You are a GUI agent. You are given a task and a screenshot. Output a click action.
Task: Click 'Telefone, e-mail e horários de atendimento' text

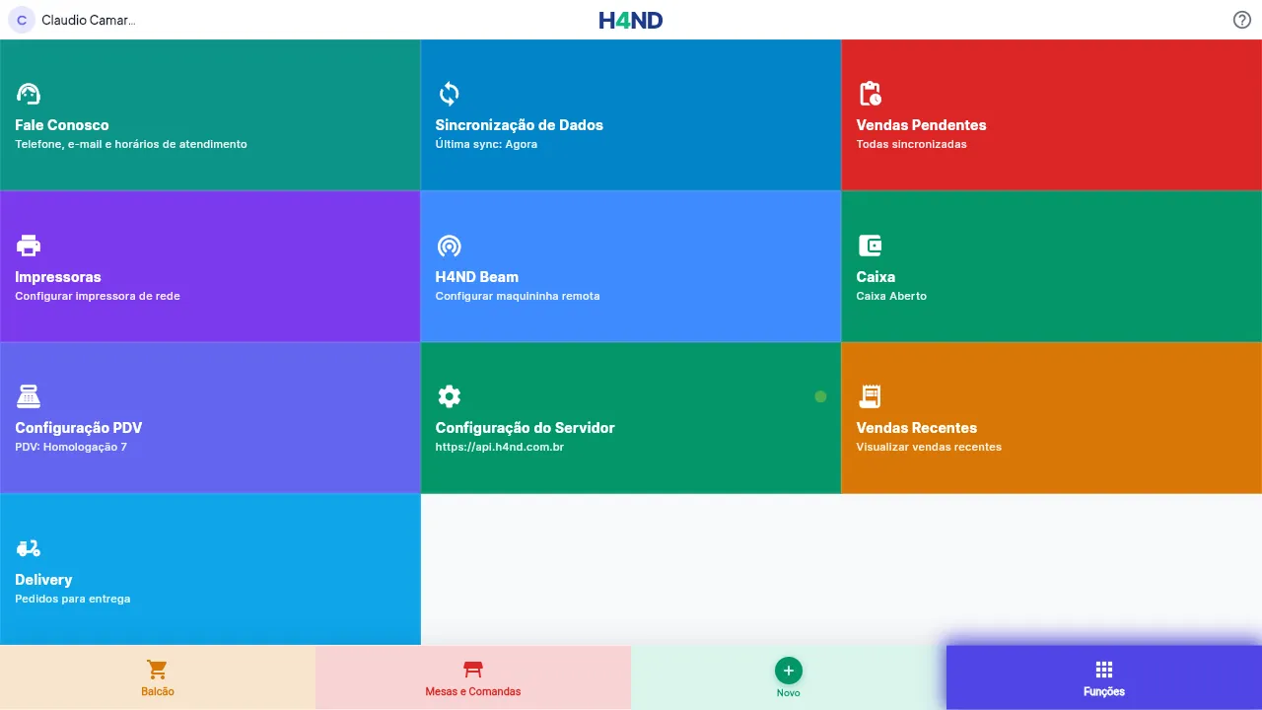pos(131,144)
